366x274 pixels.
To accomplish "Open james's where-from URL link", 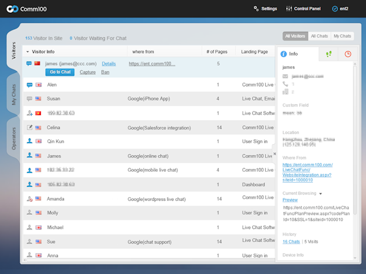I will click(x=152, y=63).
